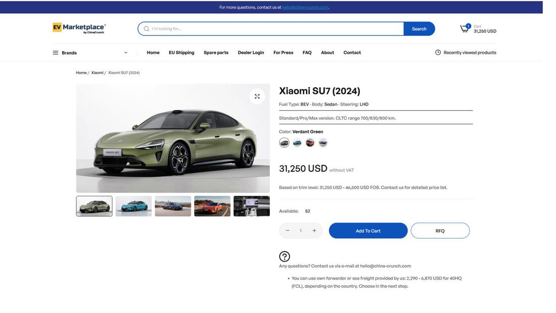This screenshot has width=556, height=313.
Task: Click the 'Xiaomi SU7 (2024)' product title
Action: (x=319, y=91)
